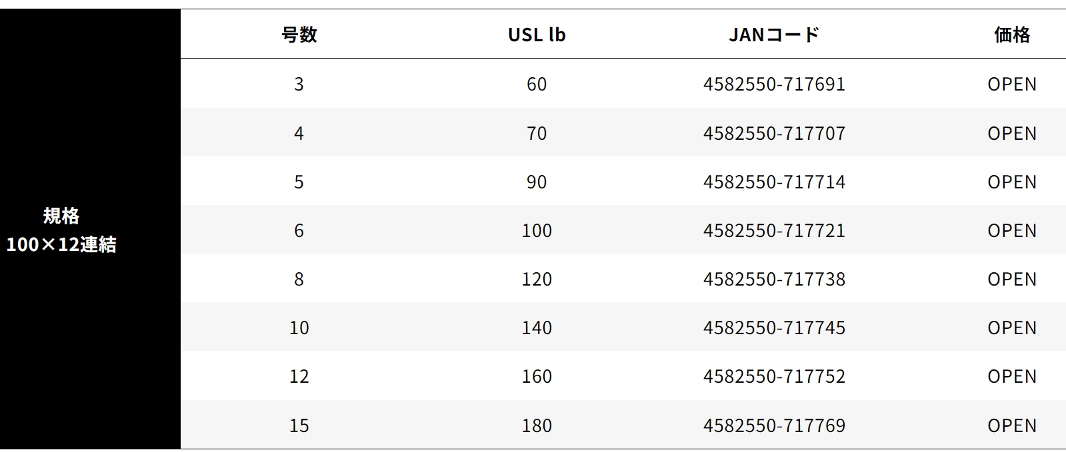This screenshot has height=452, width=1066.
Task: Click the JANコード column header
Action: [x=774, y=35]
